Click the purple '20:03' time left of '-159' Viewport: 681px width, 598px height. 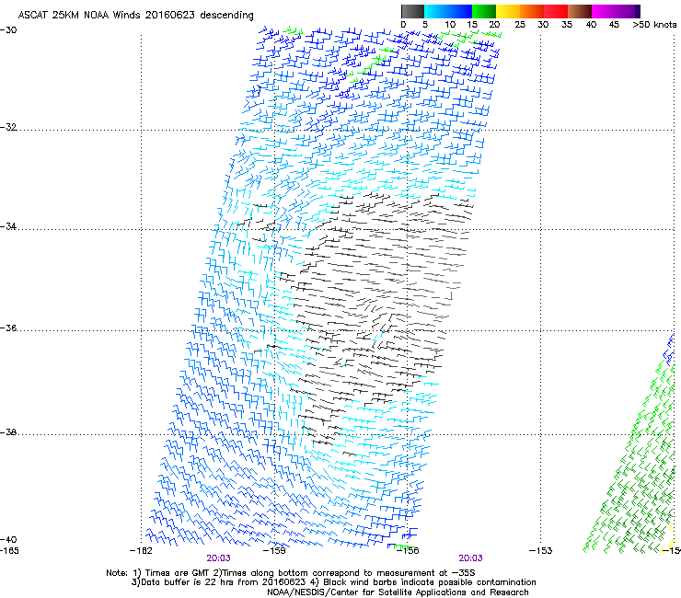tap(218, 558)
